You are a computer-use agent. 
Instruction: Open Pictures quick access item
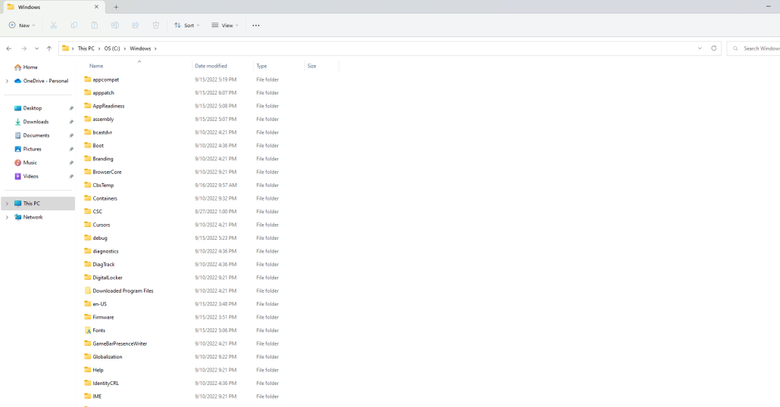[28, 149]
